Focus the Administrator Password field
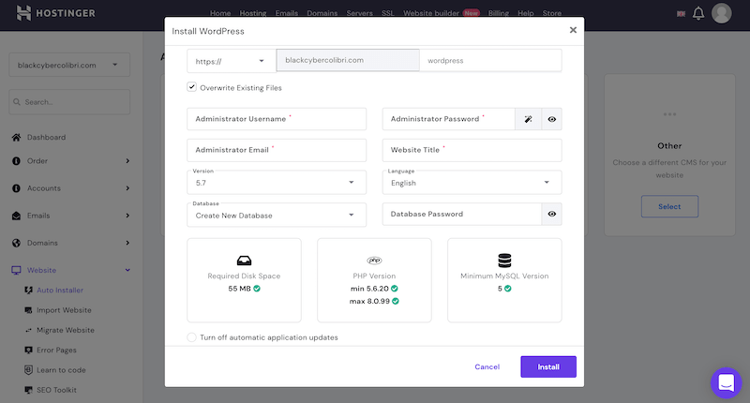 pos(449,119)
